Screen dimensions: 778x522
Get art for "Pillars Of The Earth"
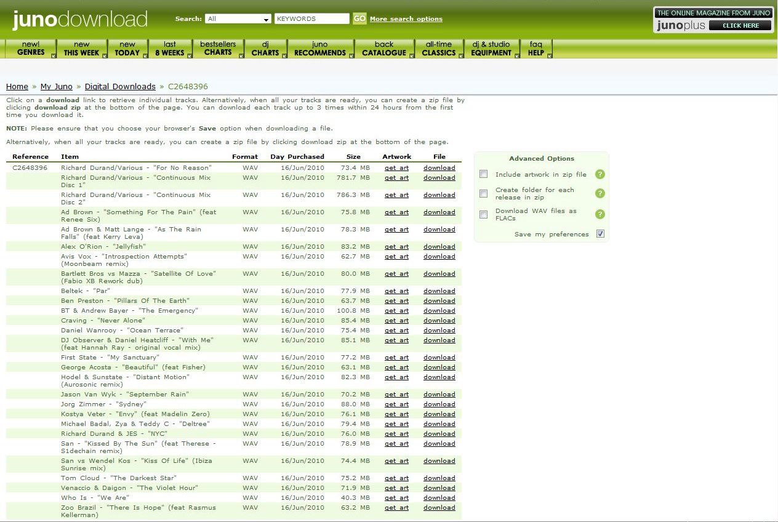[x=396, y=301]
